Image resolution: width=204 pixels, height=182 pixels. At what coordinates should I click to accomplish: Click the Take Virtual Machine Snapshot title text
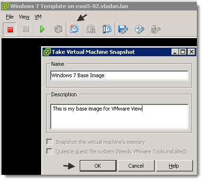(x=93, y=52)
